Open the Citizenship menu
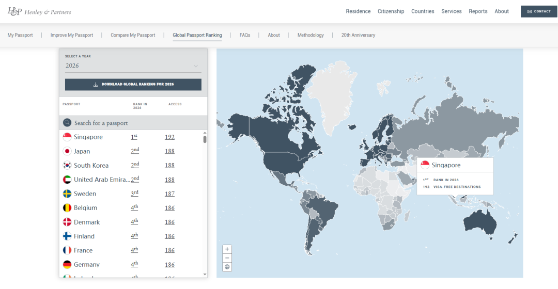Image resolution: width=558 pixels, height=289 pixels. coord(391,11)
